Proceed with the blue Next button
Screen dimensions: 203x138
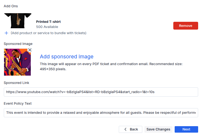[186, 129]
